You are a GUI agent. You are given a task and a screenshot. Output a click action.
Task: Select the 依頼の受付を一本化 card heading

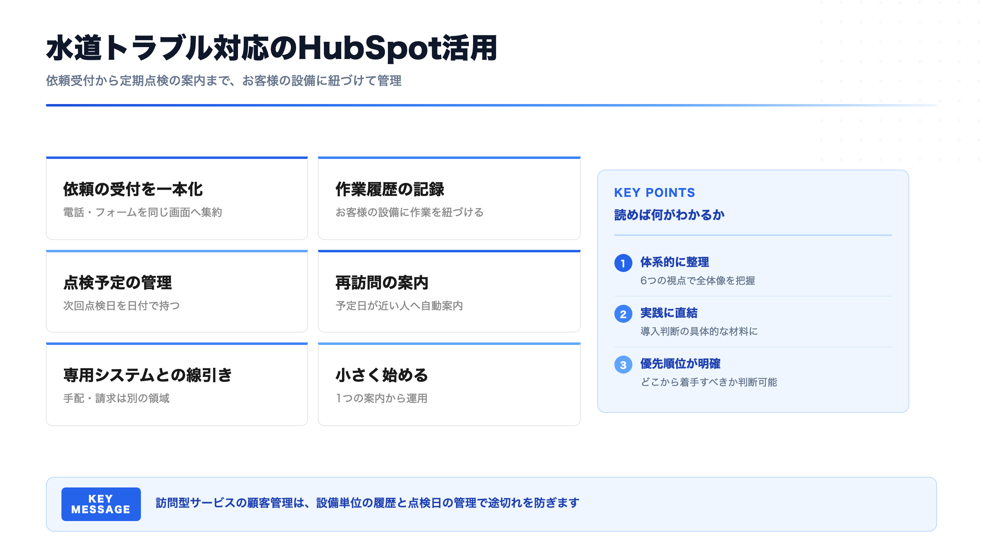click(x=133, y=189)
